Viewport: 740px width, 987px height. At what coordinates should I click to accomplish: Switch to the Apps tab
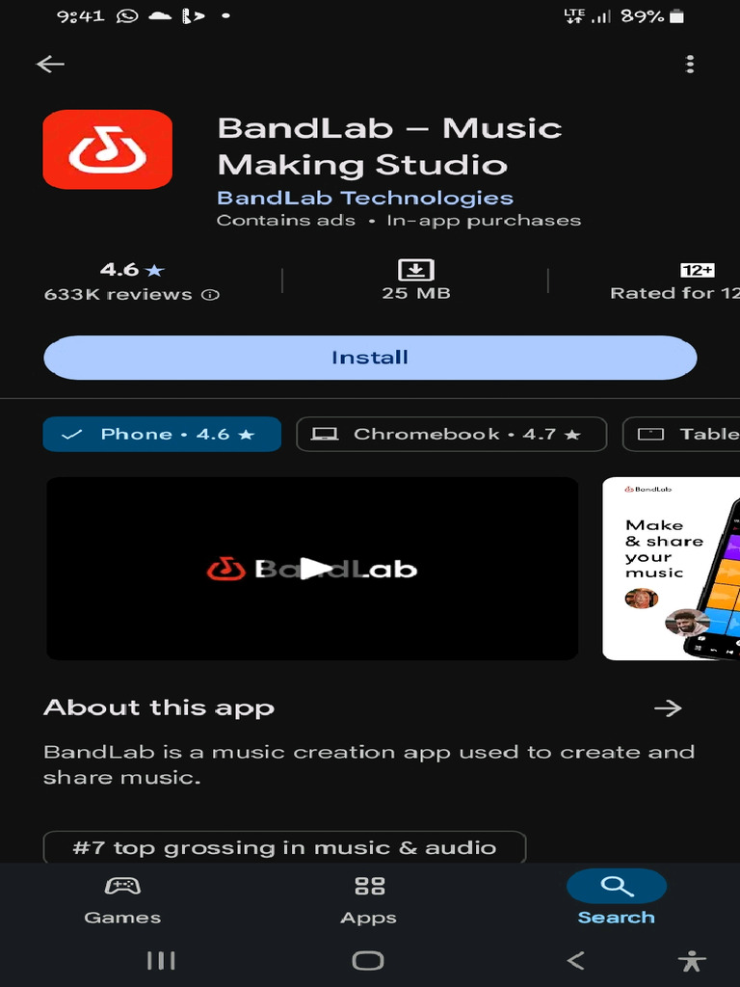click(369, 899)
